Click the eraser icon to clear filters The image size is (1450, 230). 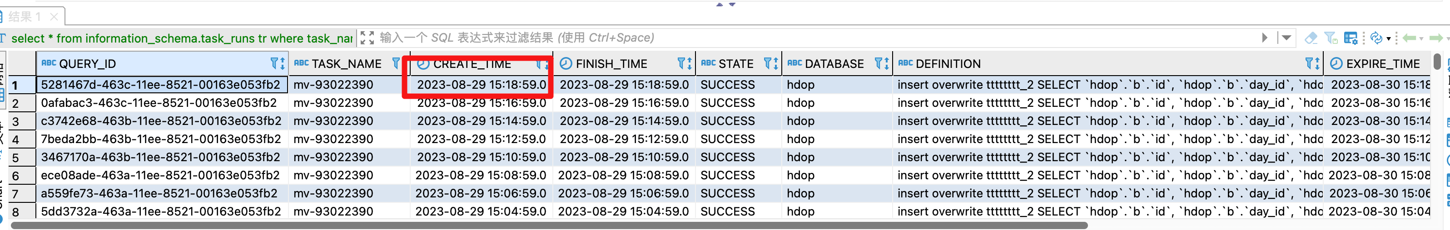[1311, 38]
